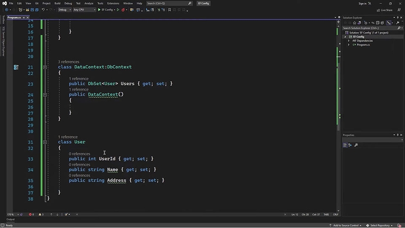Click the errors count indicator

[x=31, y=214]
